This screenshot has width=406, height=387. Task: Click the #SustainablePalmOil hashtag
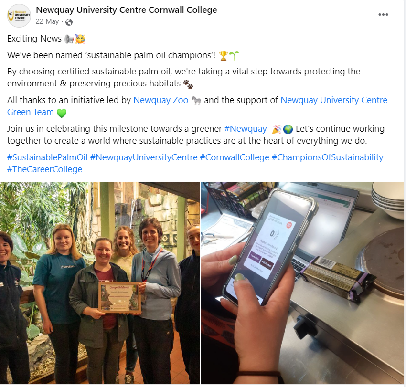[47, 157]
